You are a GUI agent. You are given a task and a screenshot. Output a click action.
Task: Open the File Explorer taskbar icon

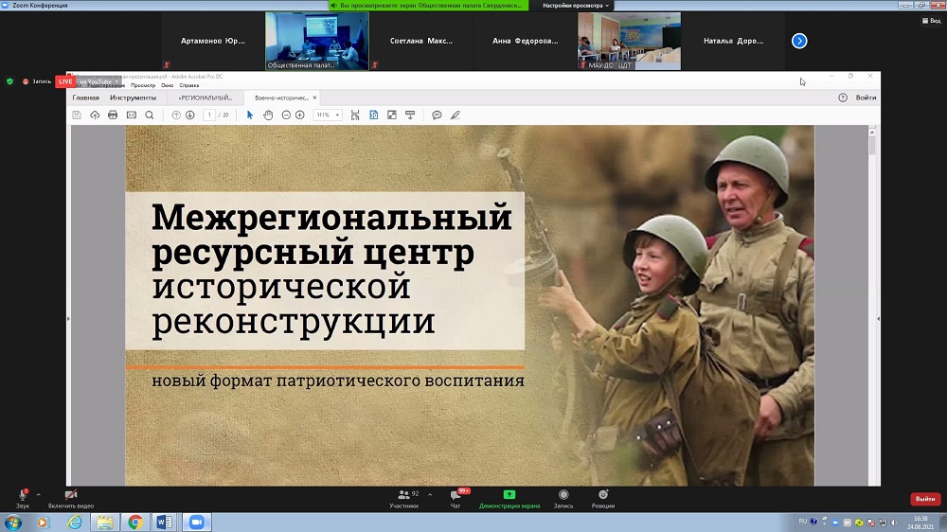click(x=105, y=522)
